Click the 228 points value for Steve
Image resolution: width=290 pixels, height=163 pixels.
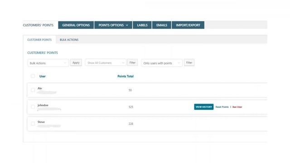tap(131, 124)
